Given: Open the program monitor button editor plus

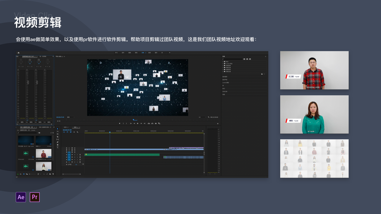Looking at the screenshot, I should [x=218, y=124].
